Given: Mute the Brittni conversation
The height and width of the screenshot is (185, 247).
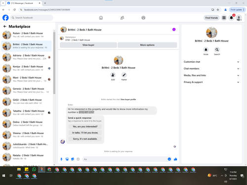Looking at the screenshot, I should tap(206, 49).
